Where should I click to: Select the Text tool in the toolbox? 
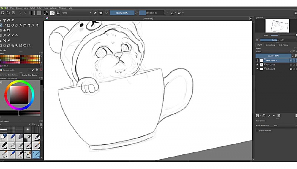click(x=5, y=20)
